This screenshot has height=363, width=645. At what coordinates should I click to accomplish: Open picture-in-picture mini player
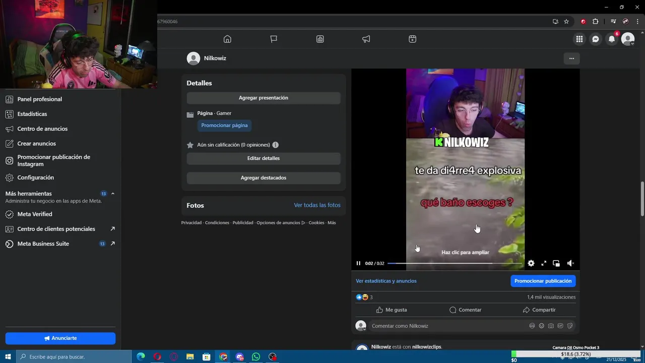pos(556,263)
